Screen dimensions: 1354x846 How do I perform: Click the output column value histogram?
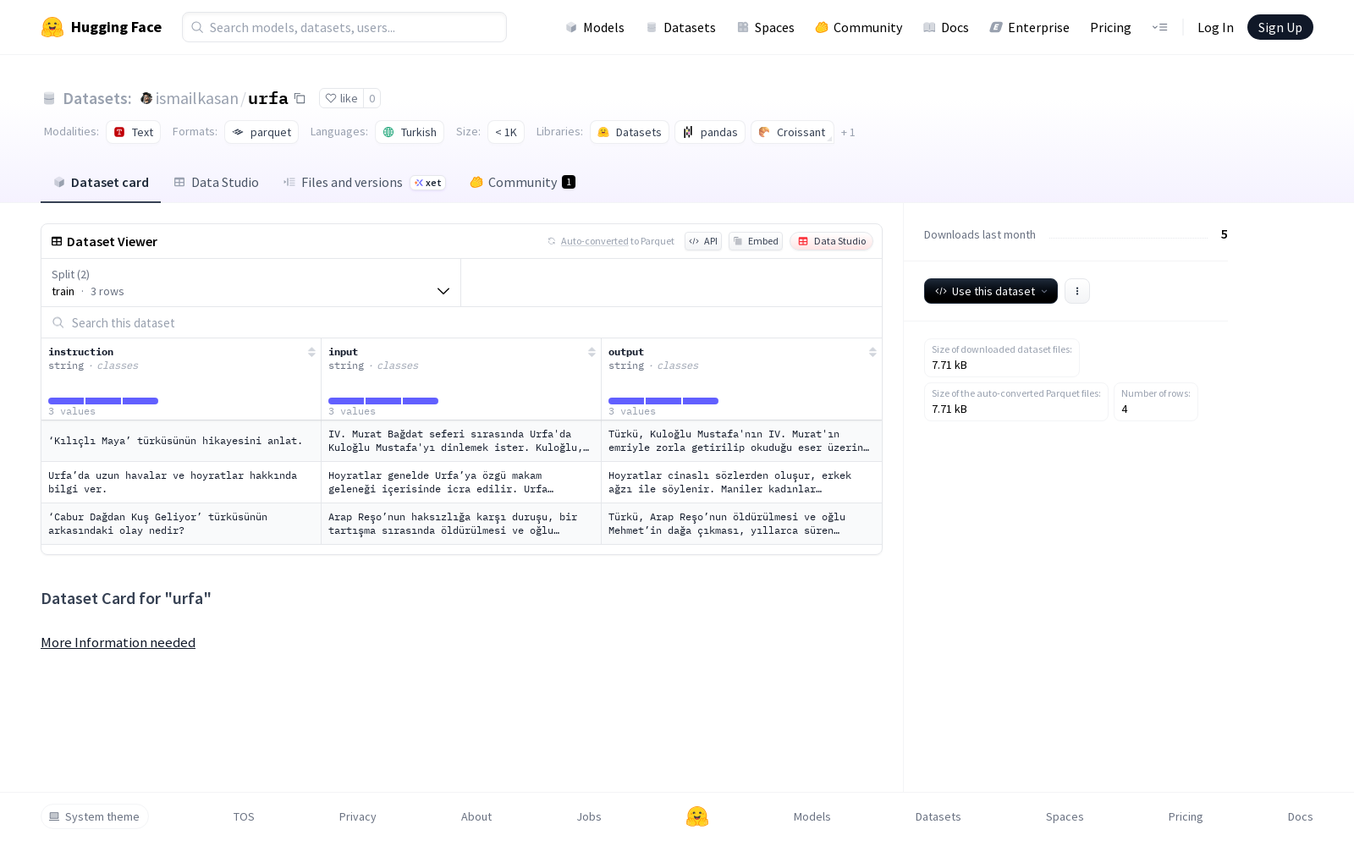(663, 401)
